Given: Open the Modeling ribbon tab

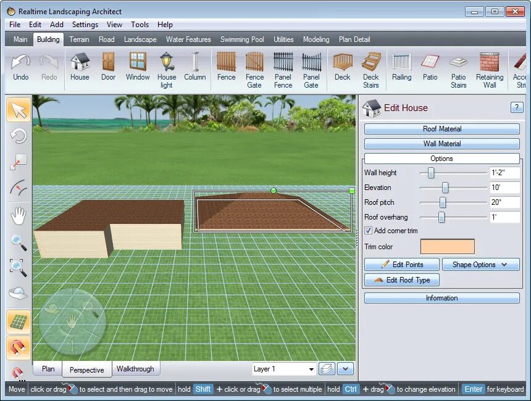Looking at the screenshot, I should pyautogui.click(x=316, y=39).
